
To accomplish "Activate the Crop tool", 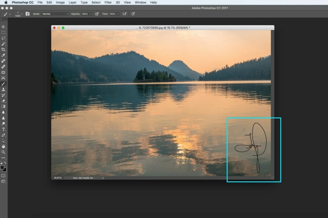I will pyautogui.click(x=3, y=50).
